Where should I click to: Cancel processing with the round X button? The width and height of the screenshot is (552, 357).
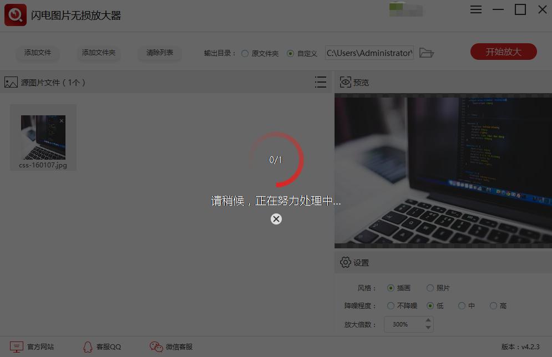(x=276, y=219)
